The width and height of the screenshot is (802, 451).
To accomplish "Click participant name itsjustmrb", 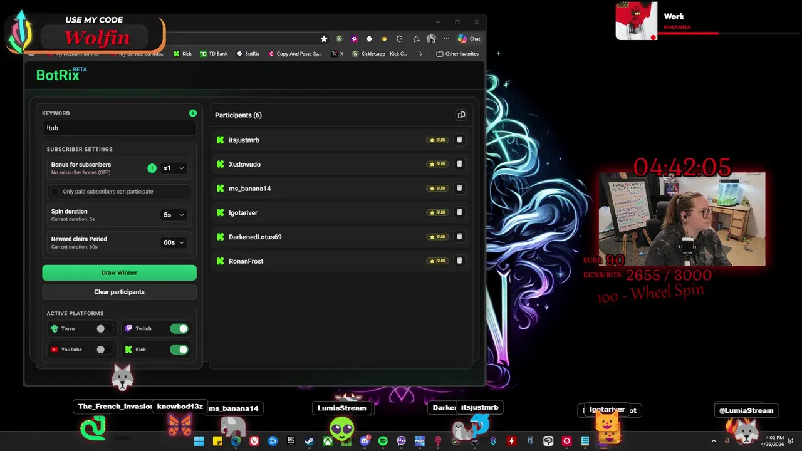I will pos(244,140).
